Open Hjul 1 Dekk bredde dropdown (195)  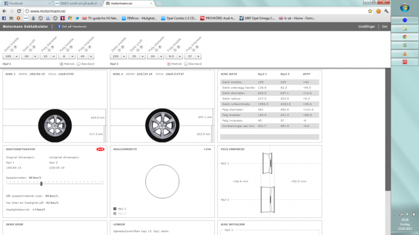tap(10, 56)
